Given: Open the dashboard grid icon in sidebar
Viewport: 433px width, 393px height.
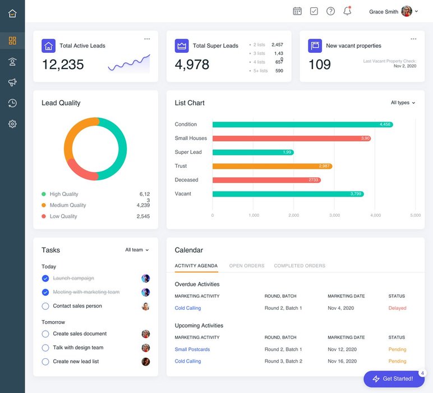Looking at the screenshot, I should pyautogui.click(x=12, y=40).
